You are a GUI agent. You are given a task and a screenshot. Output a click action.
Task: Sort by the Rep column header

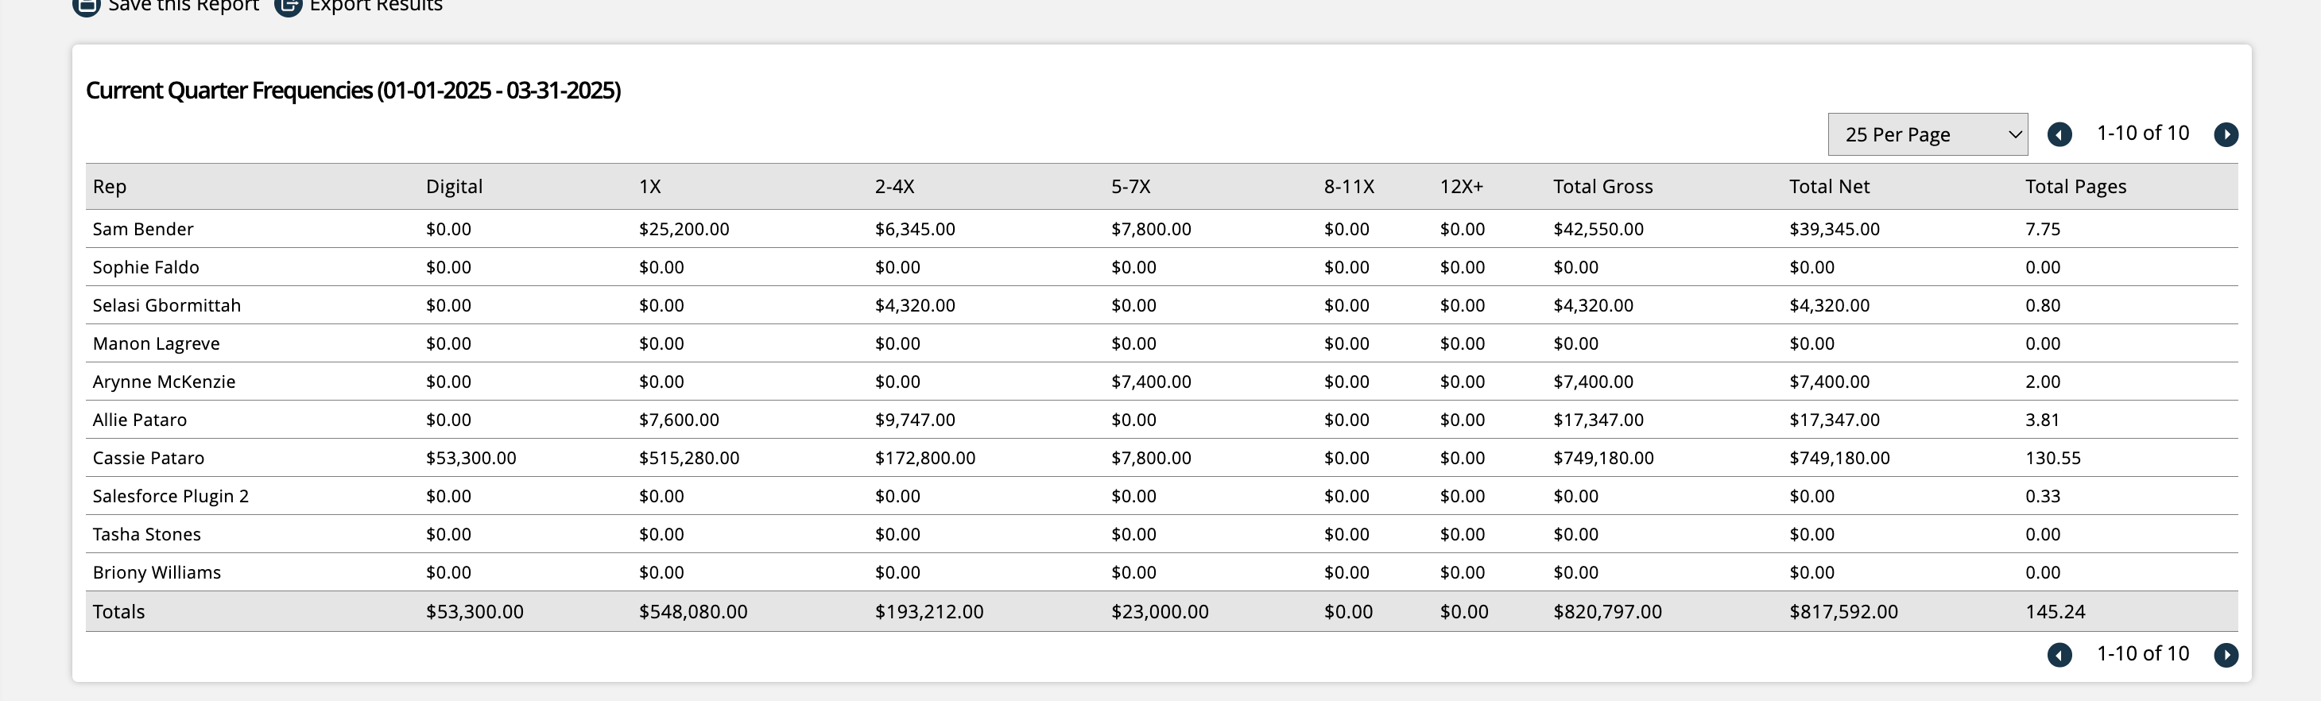[x=109, y=187]
